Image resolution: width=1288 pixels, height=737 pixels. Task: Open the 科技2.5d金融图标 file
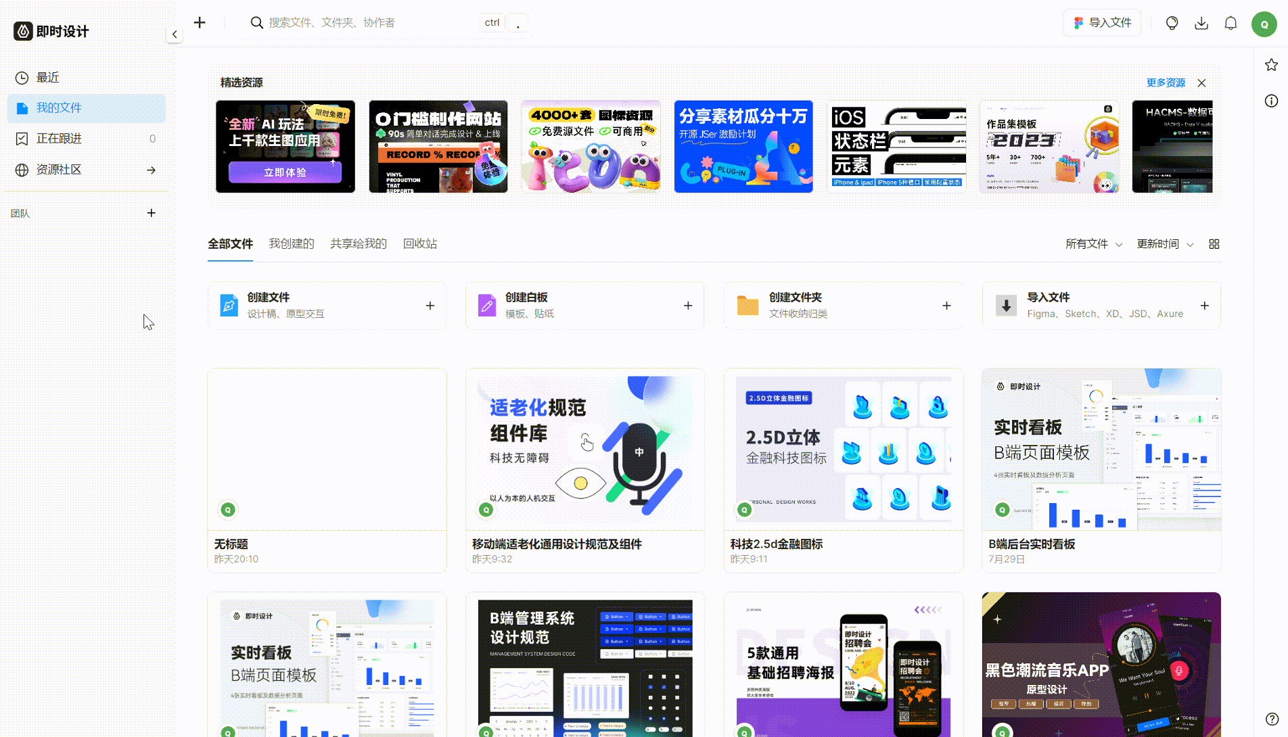click(x=844, y=450)
